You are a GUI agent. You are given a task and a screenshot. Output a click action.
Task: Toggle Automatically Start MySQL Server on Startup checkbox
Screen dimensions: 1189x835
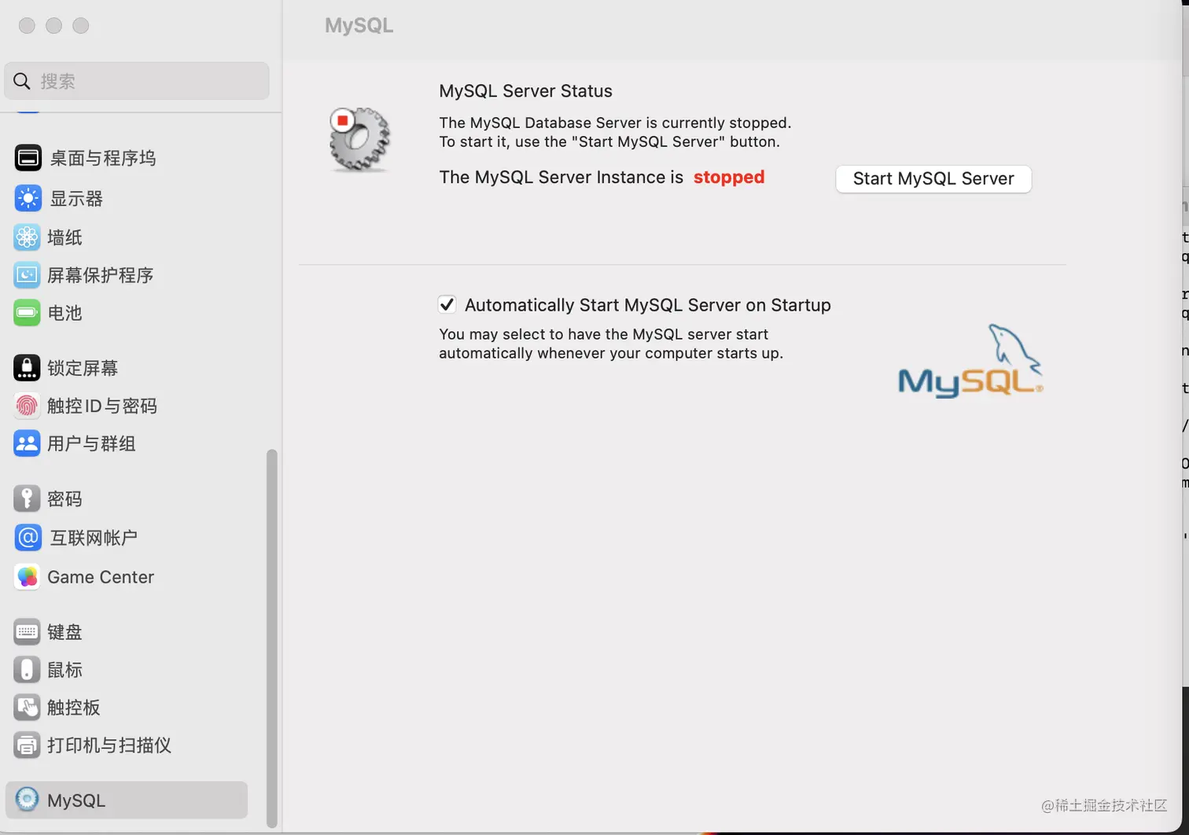447,304
